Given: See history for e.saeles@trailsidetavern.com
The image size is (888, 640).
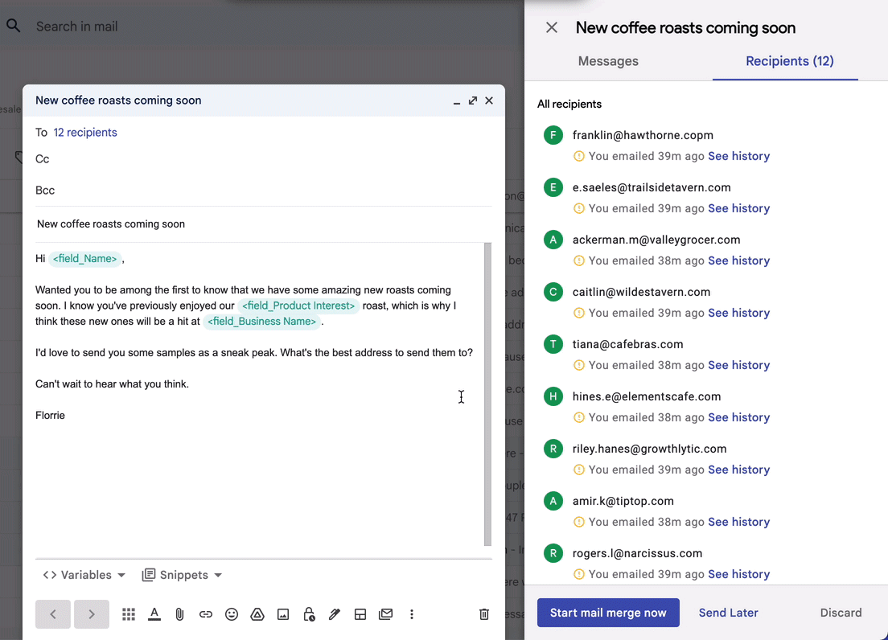Looking at the screenshot, I should [739, 208].
